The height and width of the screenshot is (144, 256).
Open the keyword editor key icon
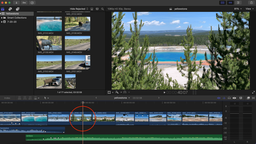[24, 3]
